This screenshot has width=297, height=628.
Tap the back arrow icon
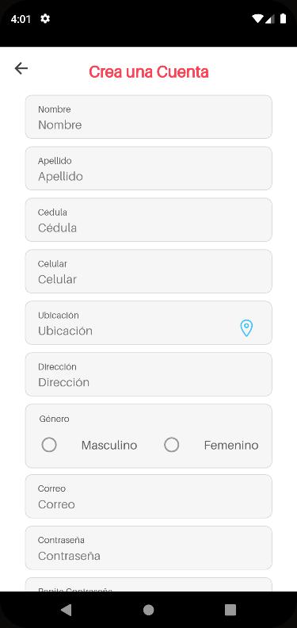click(x=21, y=68)
